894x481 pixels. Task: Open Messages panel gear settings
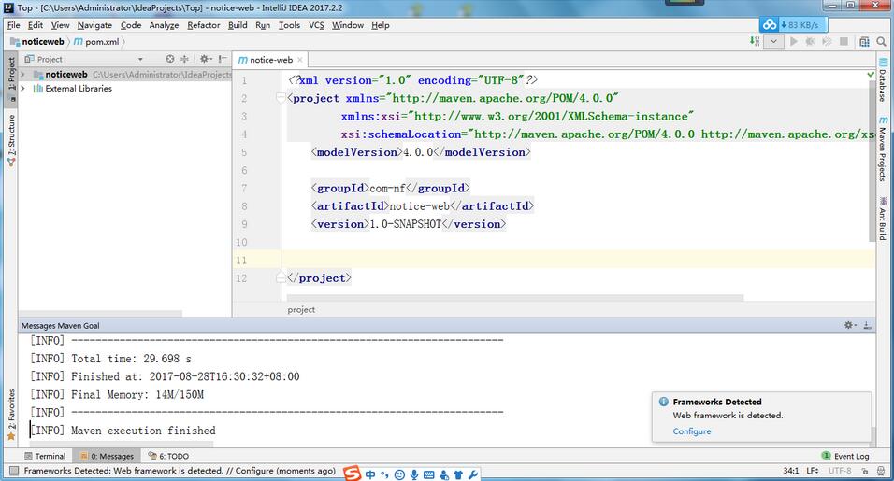[849, 325]
